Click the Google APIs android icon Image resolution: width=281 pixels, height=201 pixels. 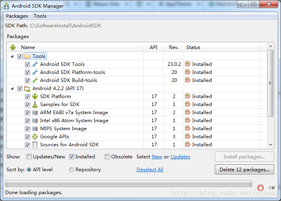point(35,137)
